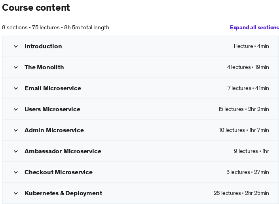Click '7 lectures • 41min' text
This screenshot has width=279, height=204.
248,88
